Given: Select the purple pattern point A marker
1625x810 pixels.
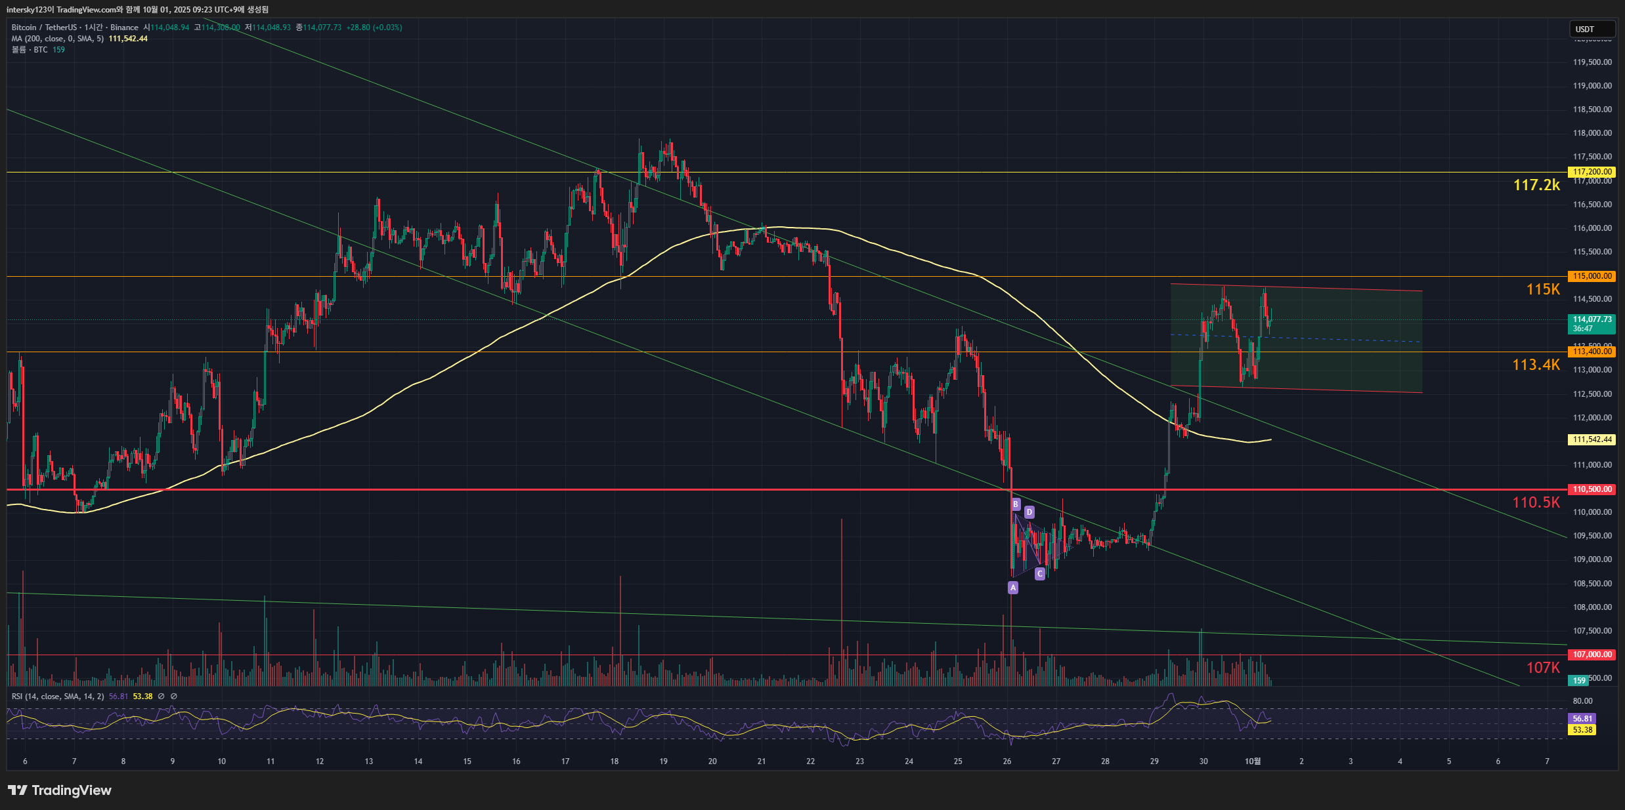Looking at the screenshot, I should click(x=1013, y=588).
